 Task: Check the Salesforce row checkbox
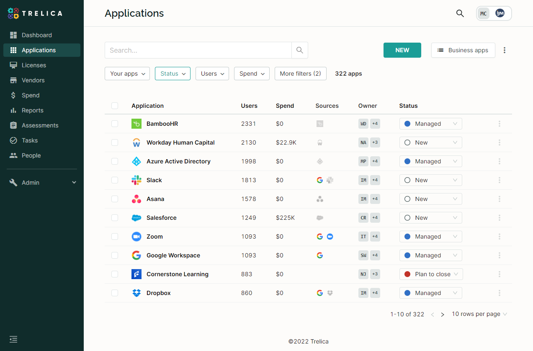pos(115,218)
